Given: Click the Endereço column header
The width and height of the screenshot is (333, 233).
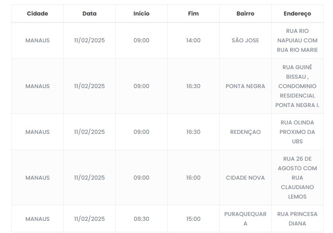Looking at the screenshot, I should [x=297, y=14].
